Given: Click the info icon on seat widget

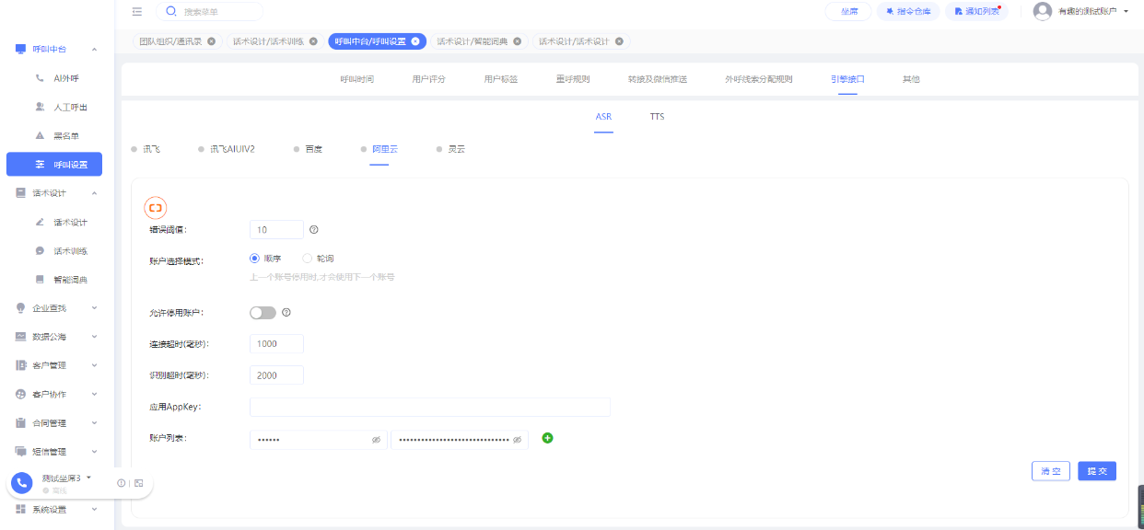Looking at the screenshot, I should click(x=122, y=483).
